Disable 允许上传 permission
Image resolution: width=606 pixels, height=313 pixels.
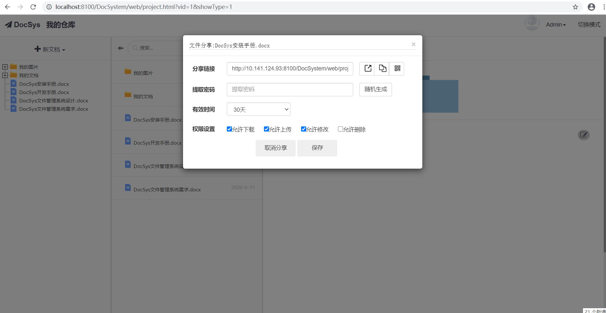point(266,129)
